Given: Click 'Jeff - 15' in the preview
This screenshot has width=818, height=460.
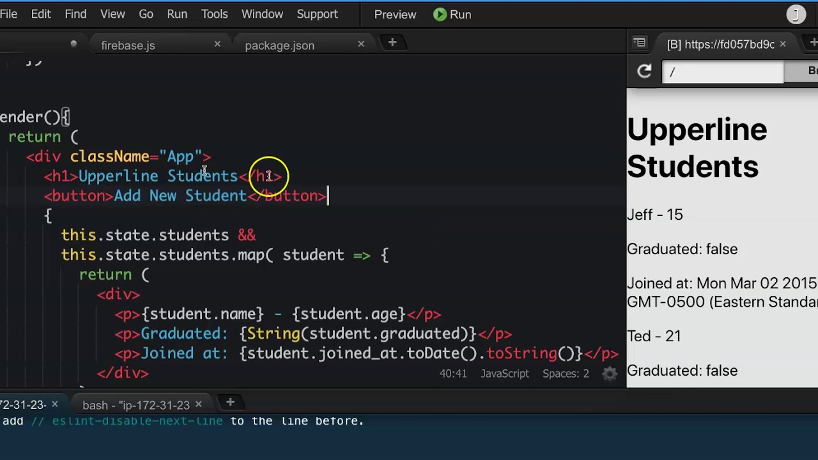Looking at the screenshot, I should click(655, 215).
